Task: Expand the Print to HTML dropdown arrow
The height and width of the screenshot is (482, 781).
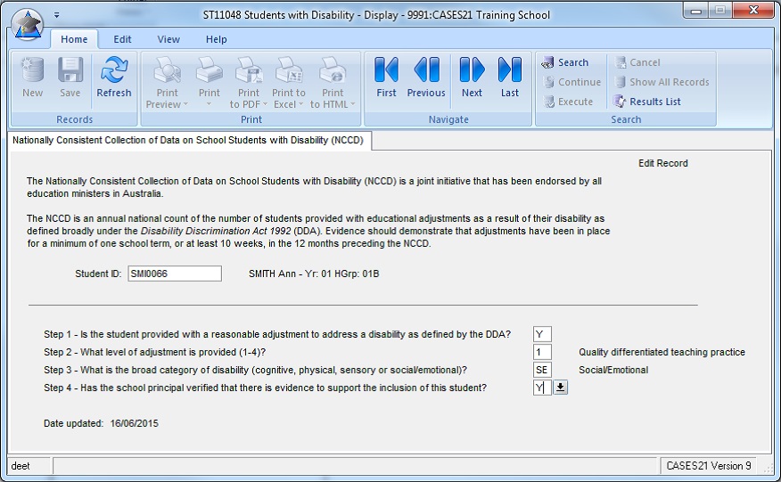Action: pos(353,104)
